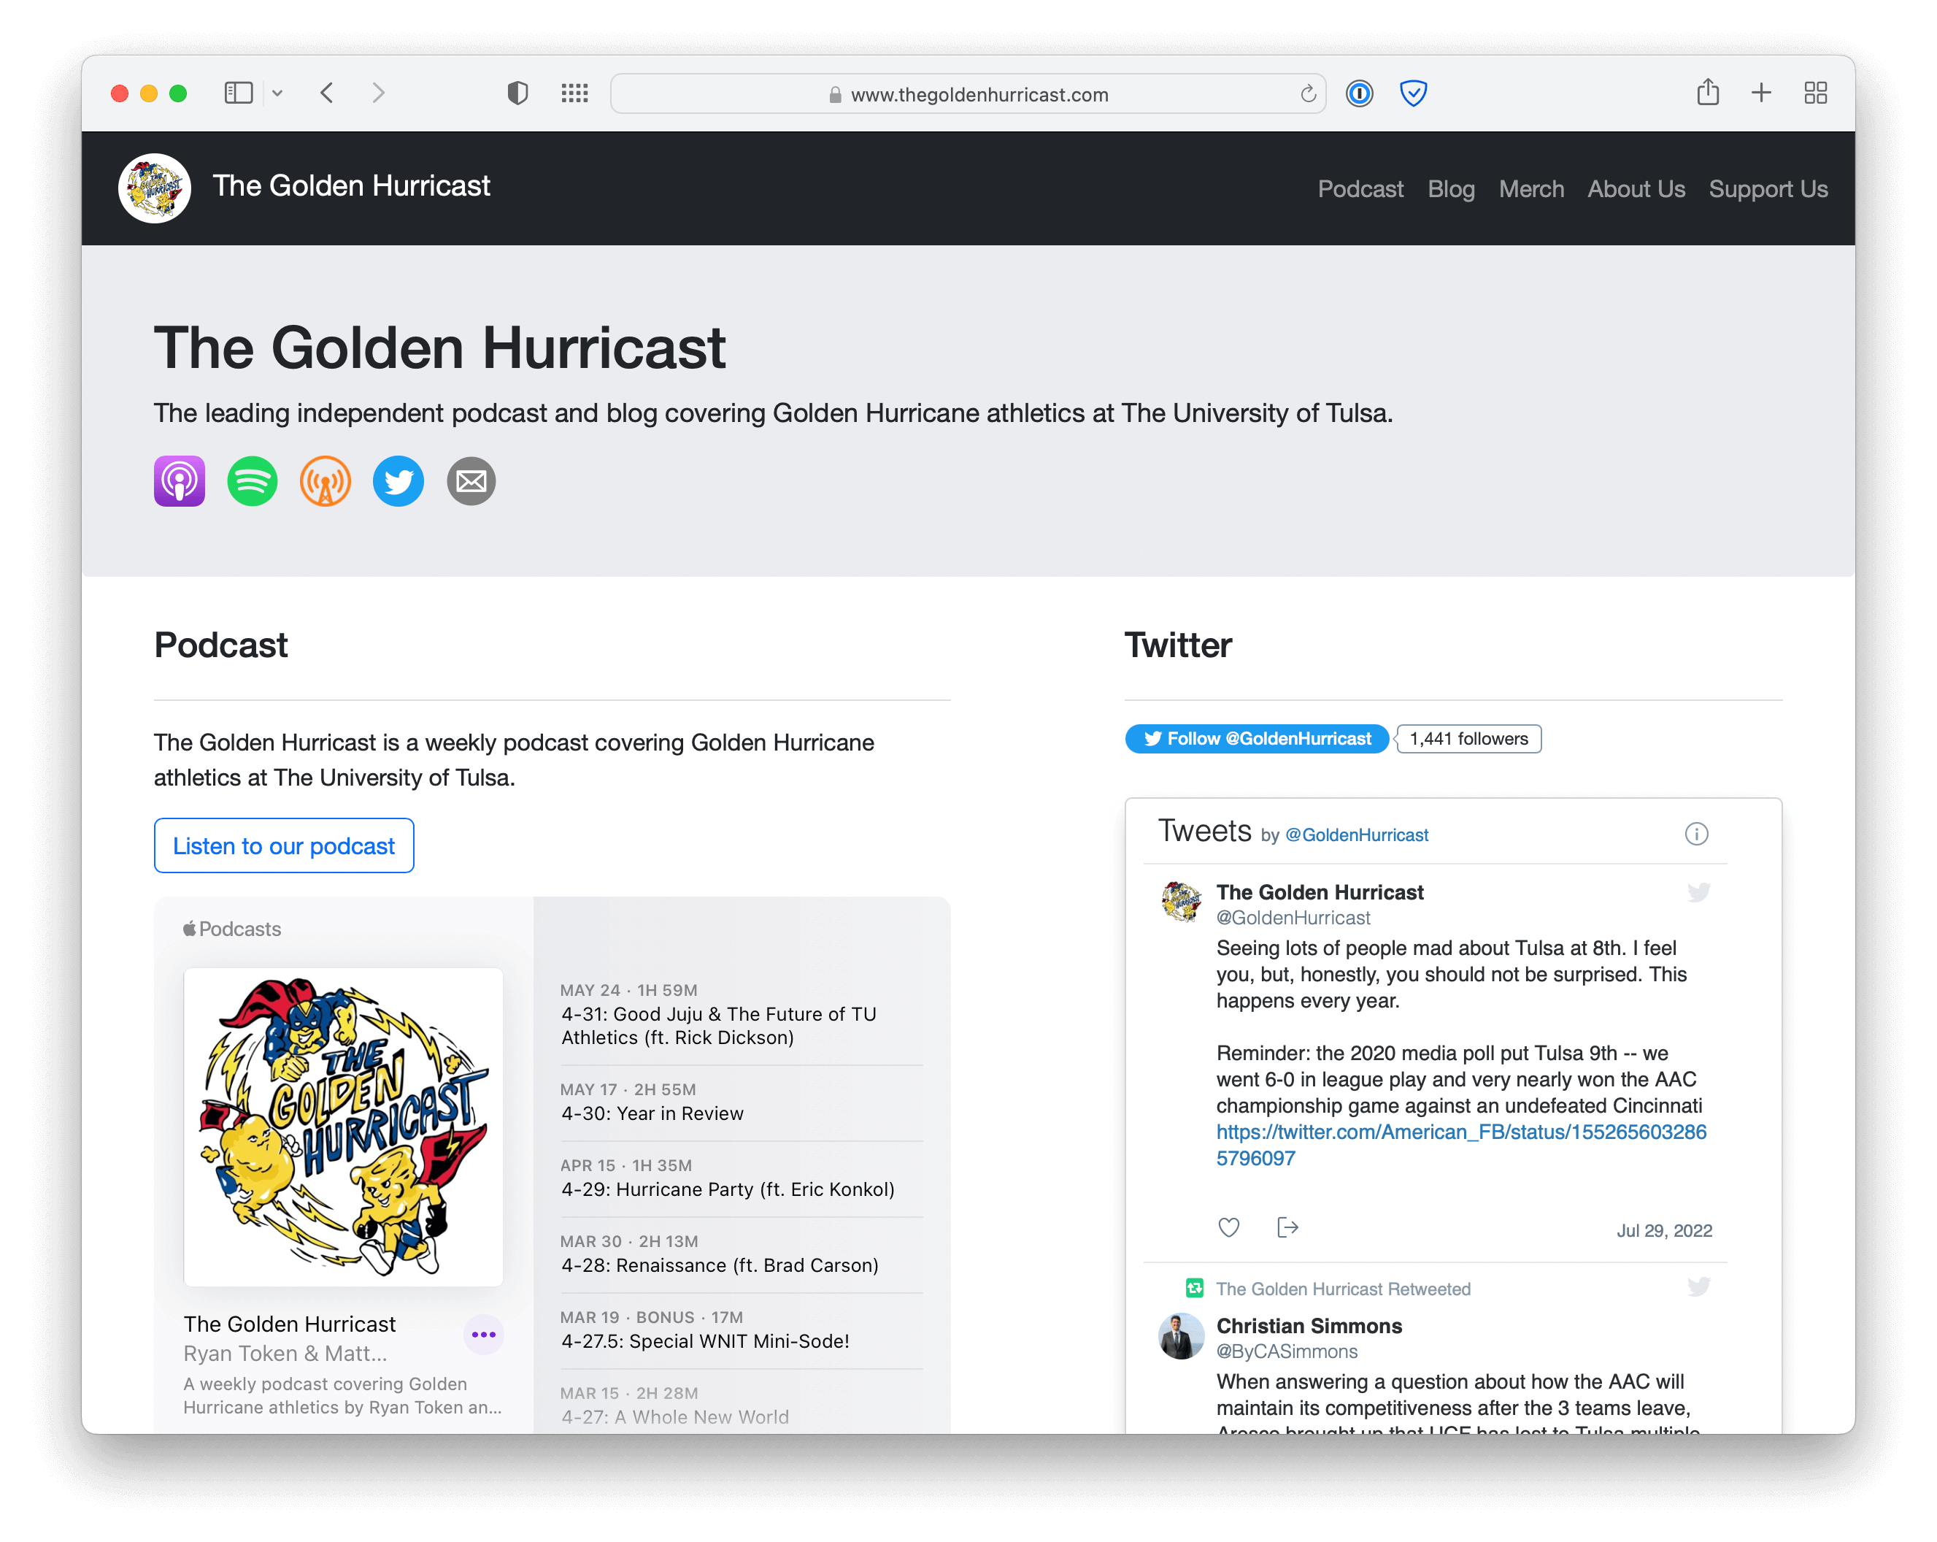
Task: Open the tweets info circle icon
Action: click(x=1696, y=834)
